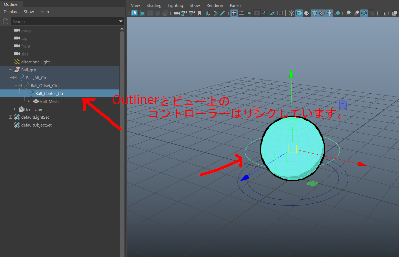Click the Image Plane icon

coord(207,13)
